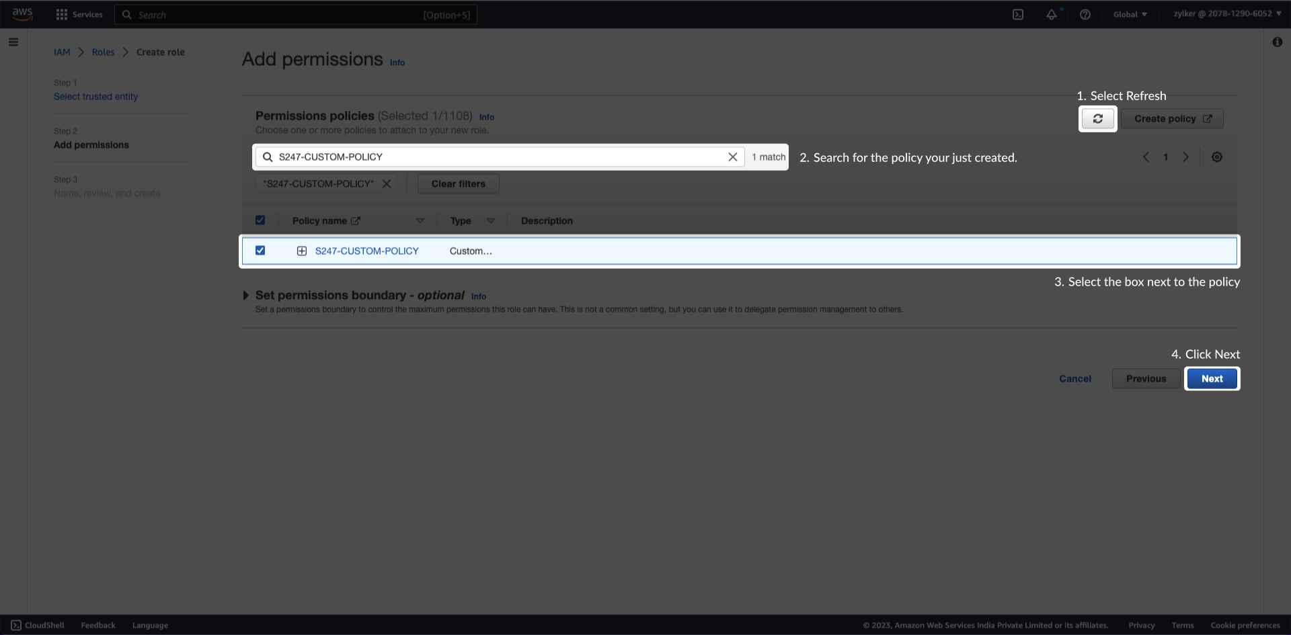Open the Global region dropdown
The image size is (1291, 635).
tap(1130, 14)
